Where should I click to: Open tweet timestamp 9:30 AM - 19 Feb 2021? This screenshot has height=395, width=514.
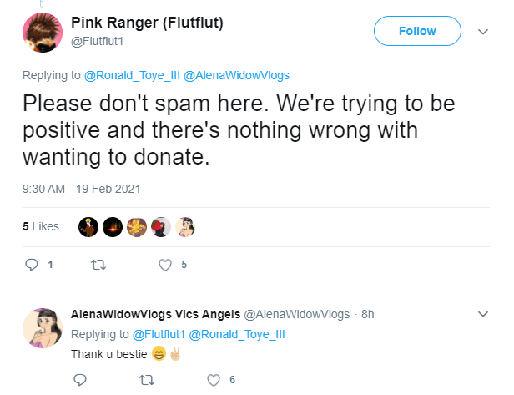pos(82,190)
